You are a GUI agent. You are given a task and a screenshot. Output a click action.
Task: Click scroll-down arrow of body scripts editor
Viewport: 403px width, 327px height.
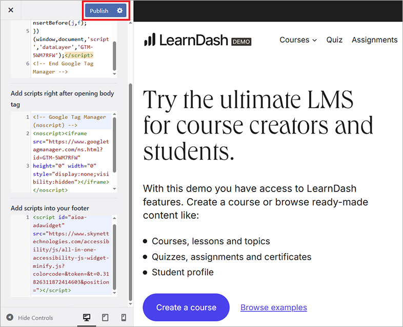(x=115, y=189)
